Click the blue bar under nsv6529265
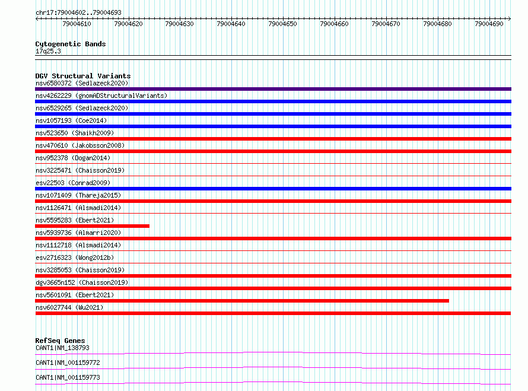 pos(273,114)
